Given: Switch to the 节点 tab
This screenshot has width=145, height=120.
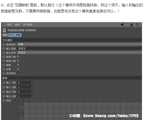Looking at the screenshot, I should [x=12, y=35].
